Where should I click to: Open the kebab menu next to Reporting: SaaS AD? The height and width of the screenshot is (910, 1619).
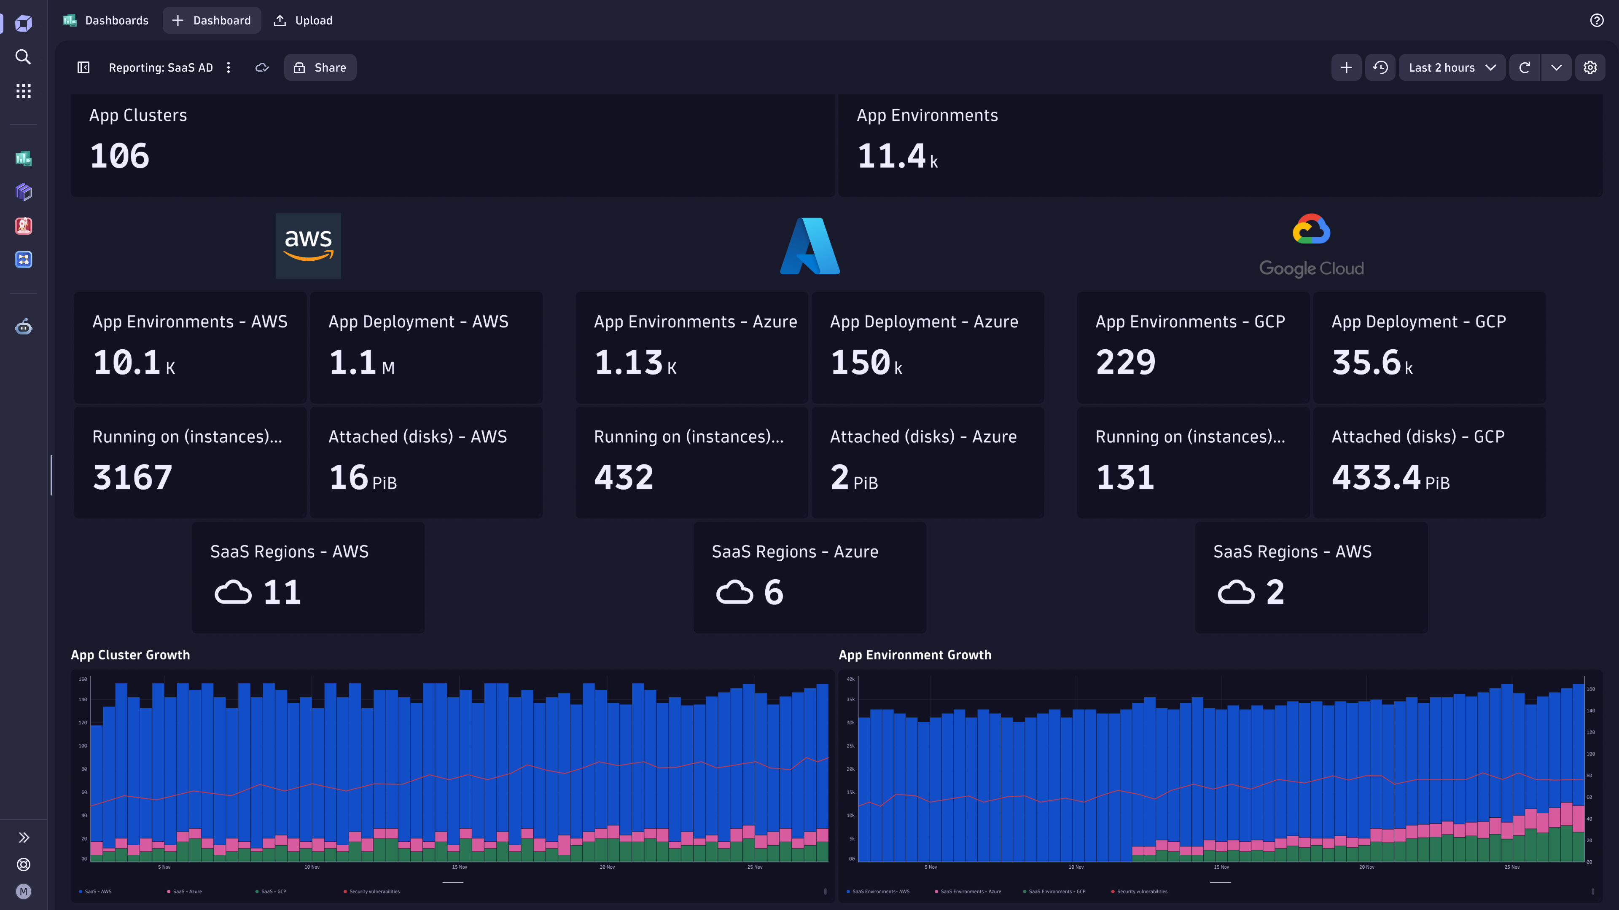(228, 67)
